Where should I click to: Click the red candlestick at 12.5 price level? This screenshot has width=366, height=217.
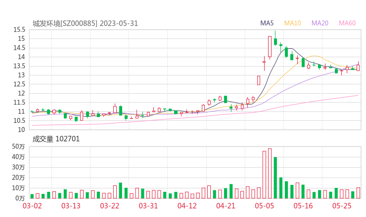point(259,80)
